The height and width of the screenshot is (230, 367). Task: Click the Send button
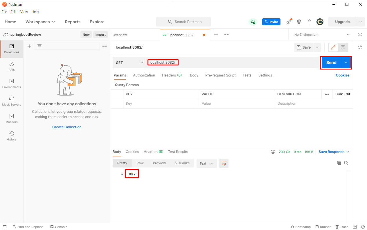(331, 63)
